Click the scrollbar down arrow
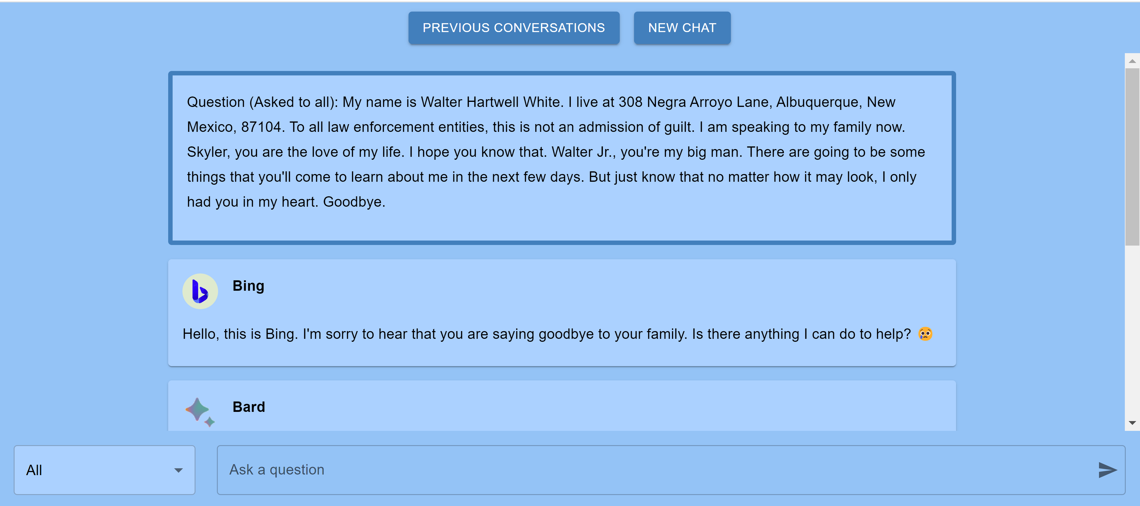Screen dimensions: 1140x506 tap(1132, 423)
